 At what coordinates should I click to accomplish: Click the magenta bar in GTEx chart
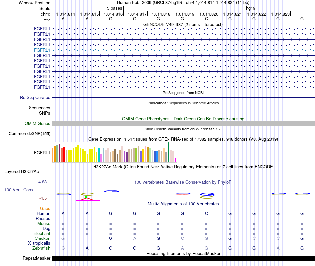point(176,160)
